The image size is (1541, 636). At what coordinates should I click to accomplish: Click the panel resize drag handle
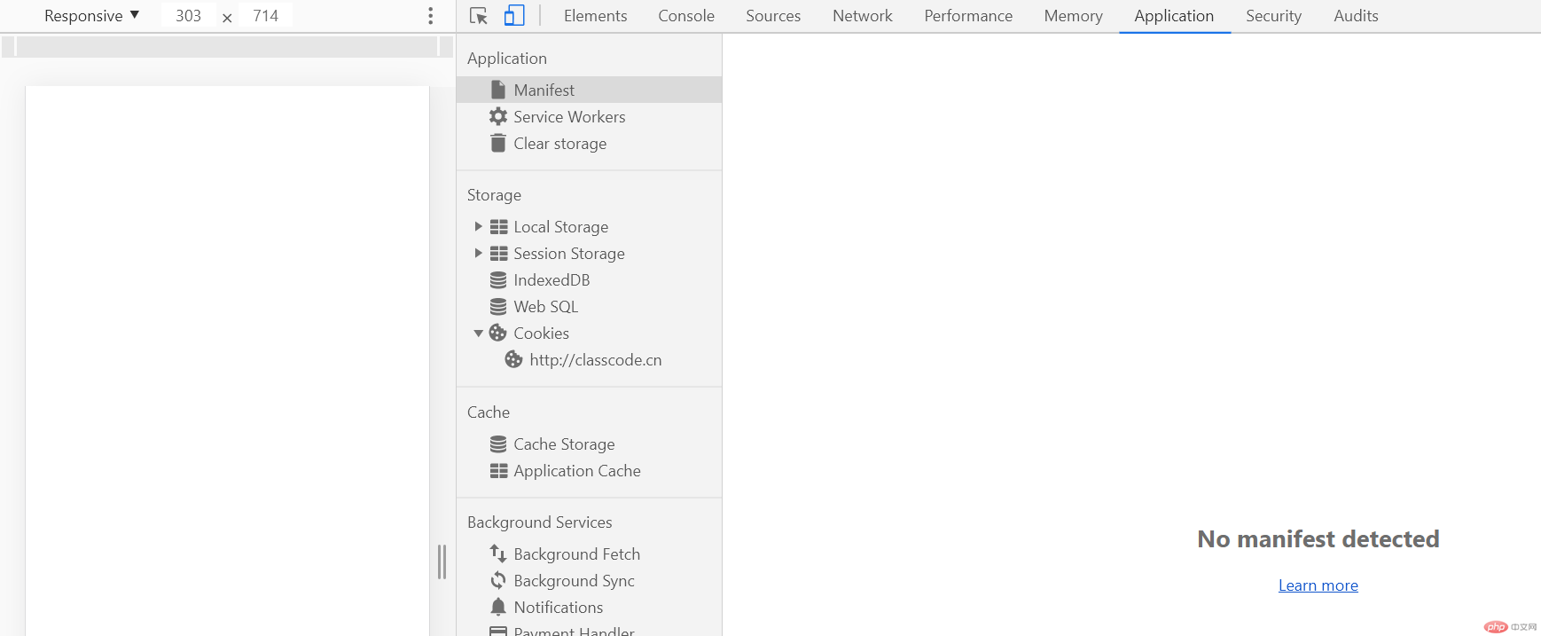click(442, 562)
